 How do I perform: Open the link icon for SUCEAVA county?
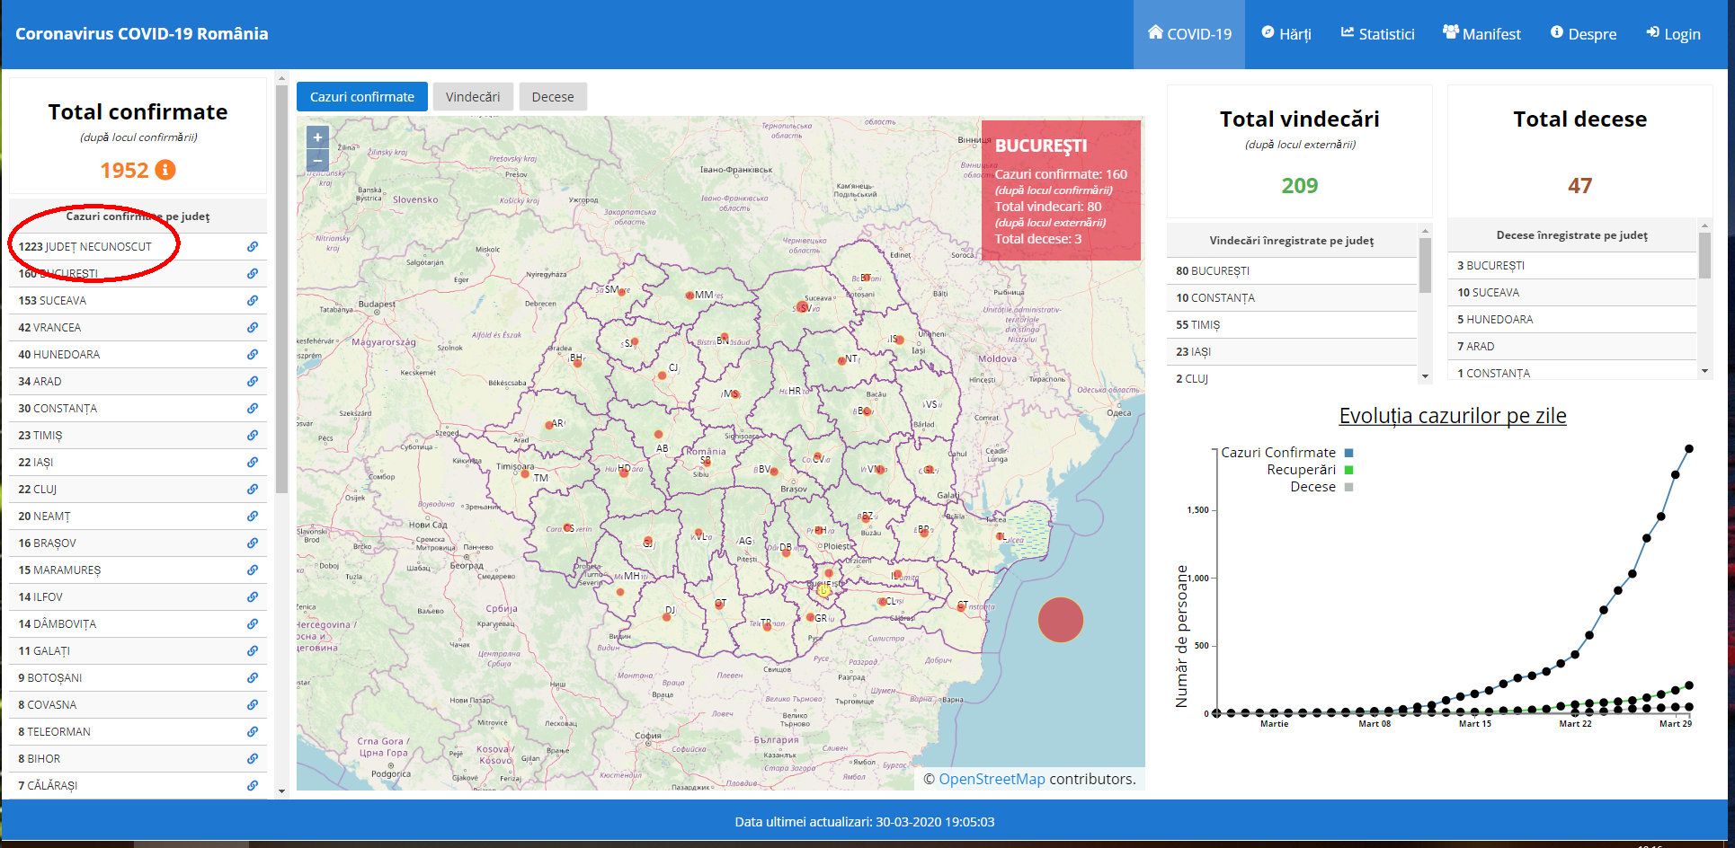tap(253, 301)
